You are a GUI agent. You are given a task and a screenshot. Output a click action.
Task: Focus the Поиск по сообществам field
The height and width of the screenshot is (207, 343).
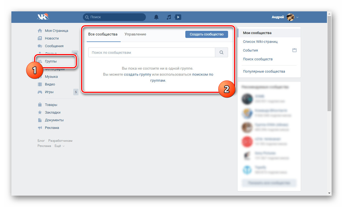point(152,52)
